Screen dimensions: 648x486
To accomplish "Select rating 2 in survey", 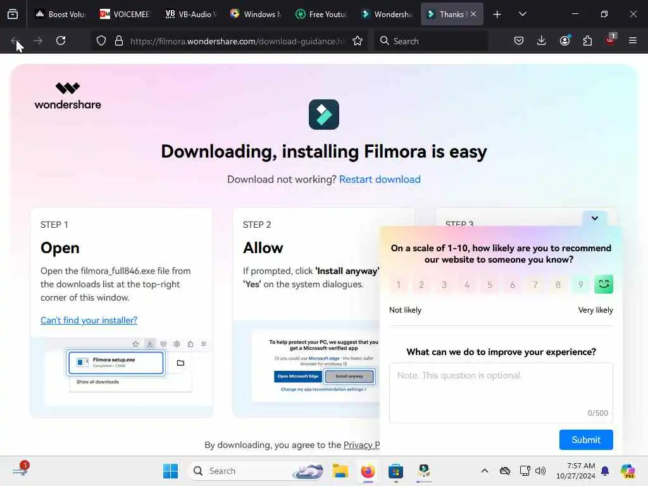I will pos(421,285).
